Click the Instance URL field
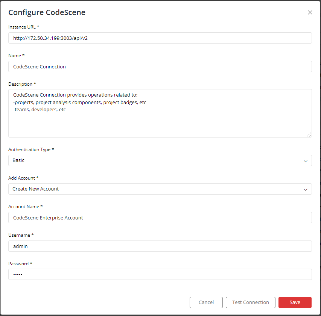Screen dimensions: 321x316 [160, 38]
